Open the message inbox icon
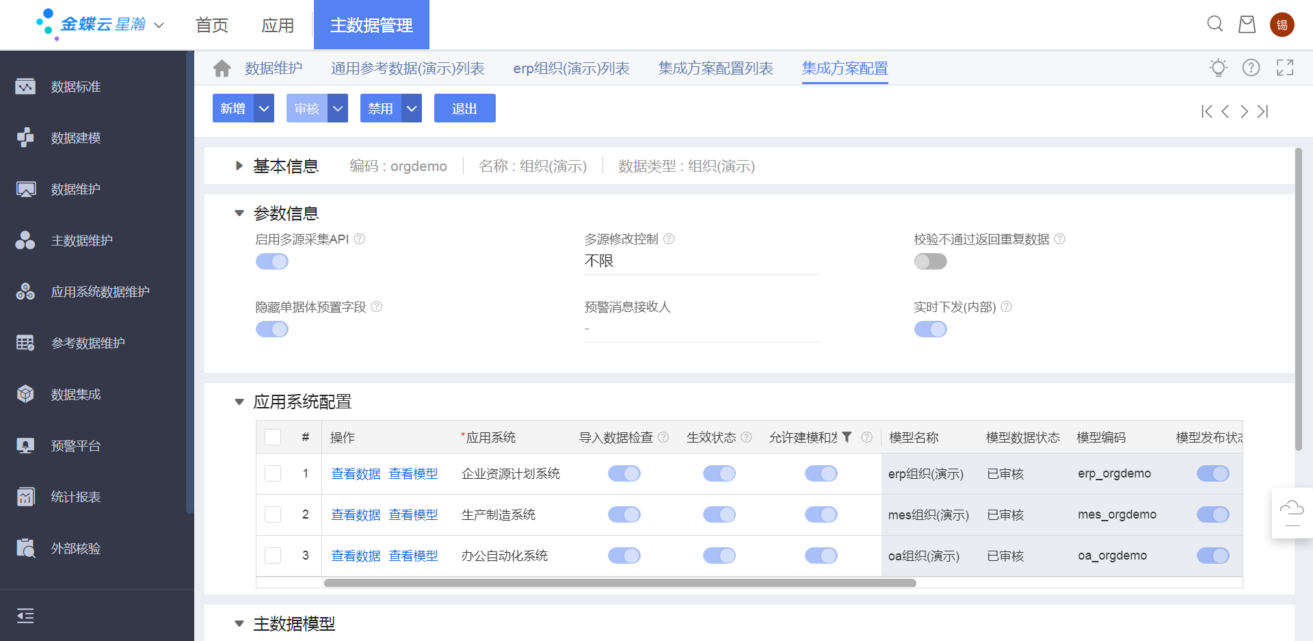 (x=1247, y=25)
